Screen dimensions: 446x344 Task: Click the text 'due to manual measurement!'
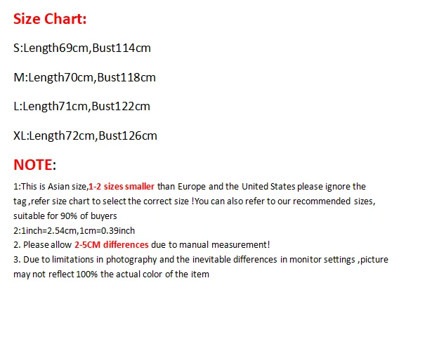211,245
